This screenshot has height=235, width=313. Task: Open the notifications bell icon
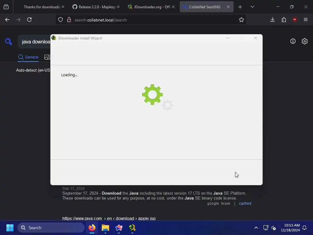pyautogui.click(x=304, y=228)
